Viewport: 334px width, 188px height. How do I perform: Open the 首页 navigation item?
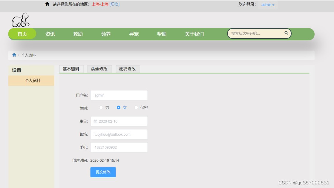22,34
